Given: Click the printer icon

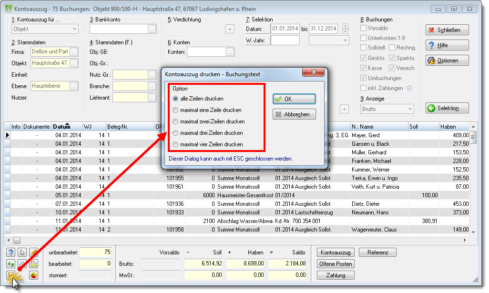Looking at the screenshot, I should [x=22, y=264].
